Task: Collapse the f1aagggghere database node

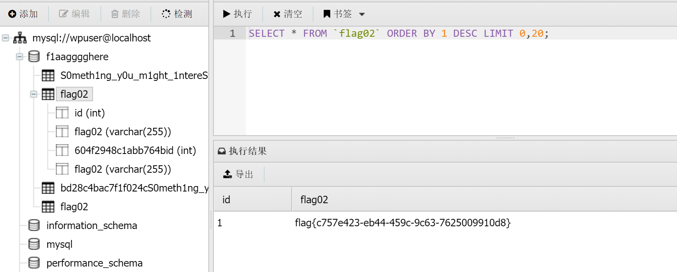Action: [x=20, y=57]
